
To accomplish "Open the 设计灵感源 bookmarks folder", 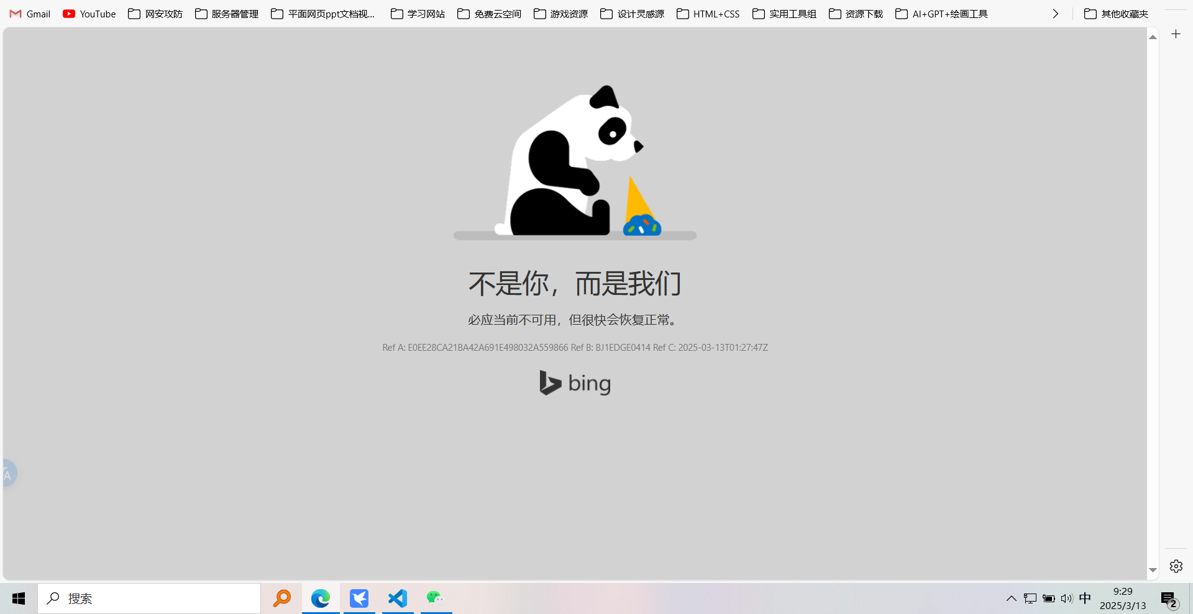I will (x=632, y=14).
